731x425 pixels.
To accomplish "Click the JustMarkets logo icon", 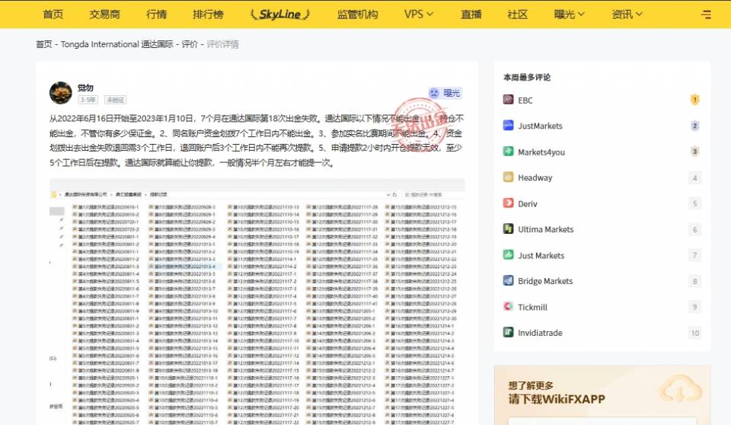I will pyautogui.click(x=508, y=125).
